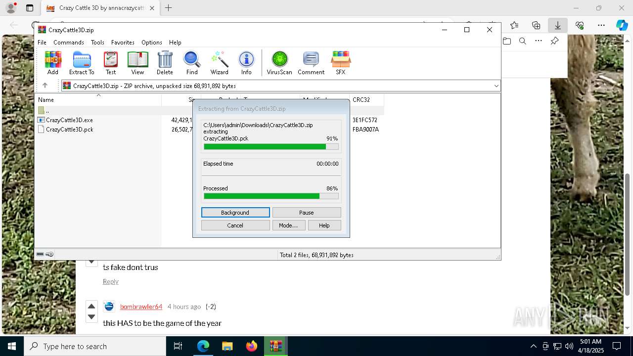The height and width of the screenshot is (356, 633).
Task: Expand the archive path dropdown
Action: (x=496, y=86)
